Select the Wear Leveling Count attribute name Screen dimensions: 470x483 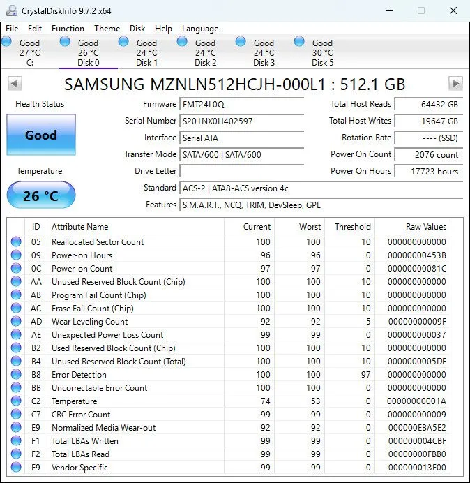(x=89, y=321)
